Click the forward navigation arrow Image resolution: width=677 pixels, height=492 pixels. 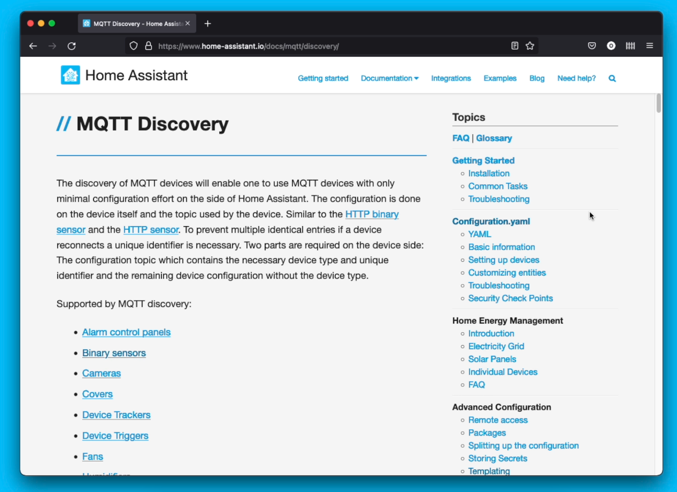click(52, 46)
